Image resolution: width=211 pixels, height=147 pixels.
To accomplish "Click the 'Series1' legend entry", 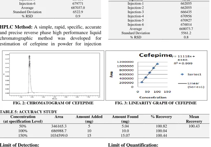I will tap(191, 74).
